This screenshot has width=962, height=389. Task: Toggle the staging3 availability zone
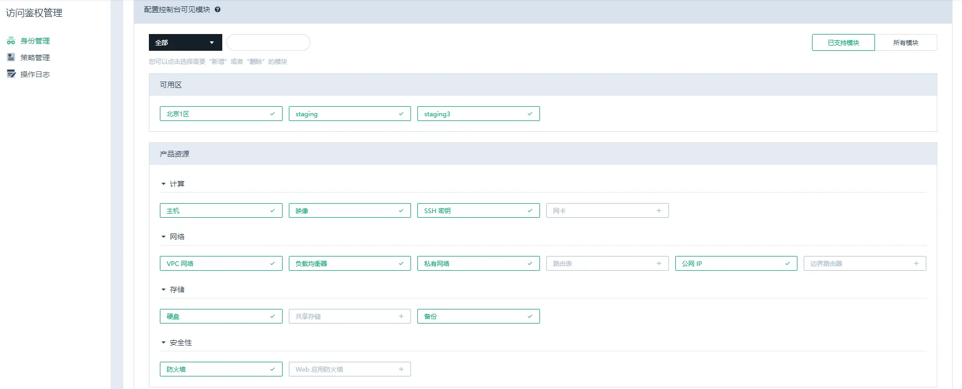pos(478,114)
